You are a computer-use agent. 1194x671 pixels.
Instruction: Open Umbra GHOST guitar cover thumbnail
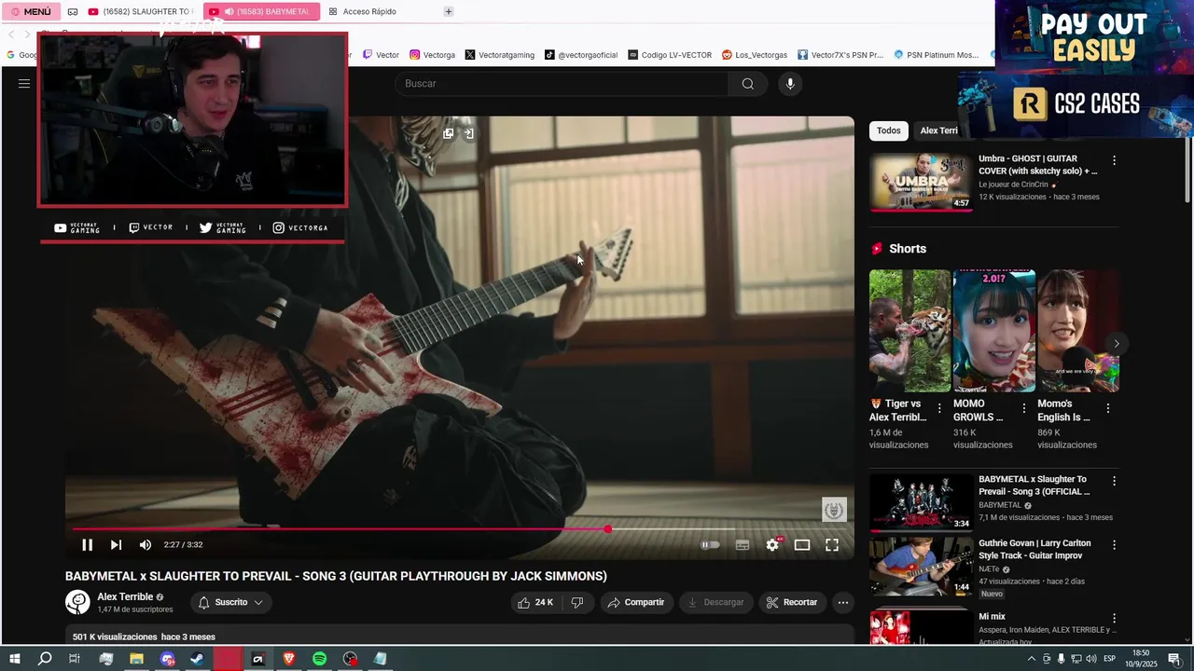921,182
